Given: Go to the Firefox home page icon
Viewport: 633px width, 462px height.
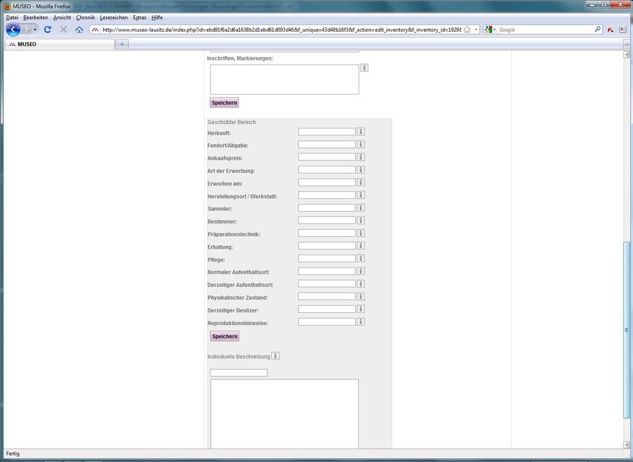Looking at the screenshot, I should (x=79, y=29).
